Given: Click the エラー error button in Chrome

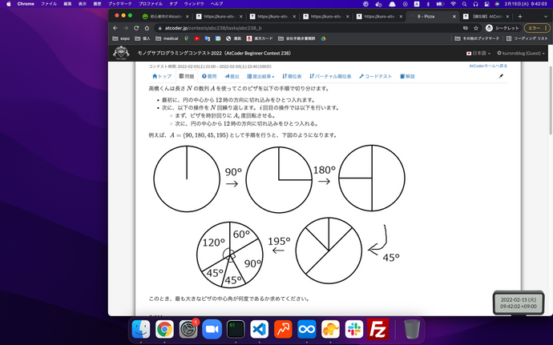Looking at the screenshot, I should click(537, 28).
